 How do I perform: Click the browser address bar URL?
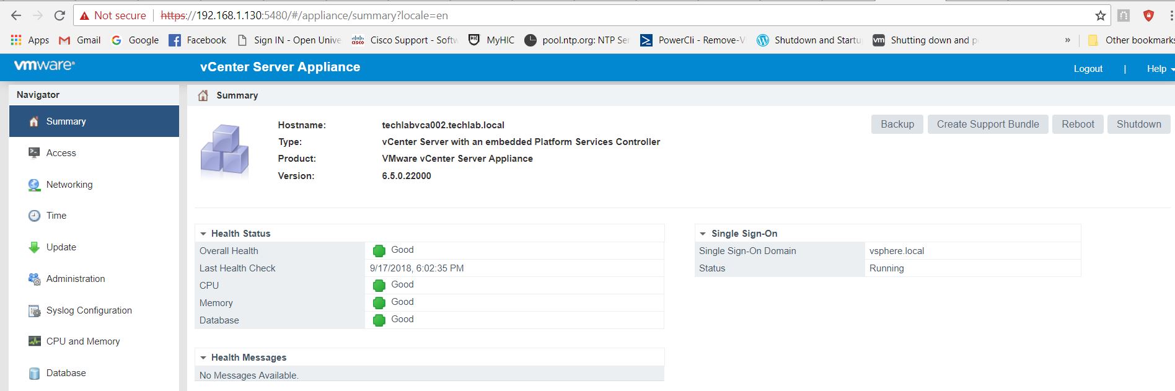304,15
